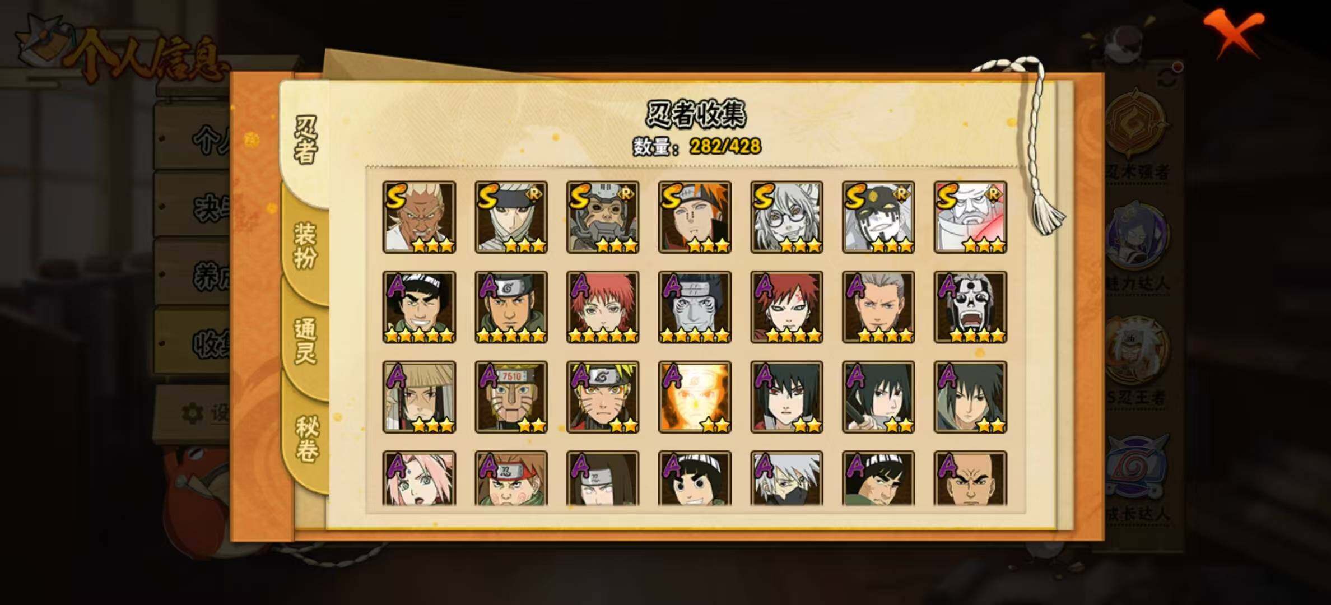
Task: Select the Gaara A-rank portrait
Action: (787, 307)
